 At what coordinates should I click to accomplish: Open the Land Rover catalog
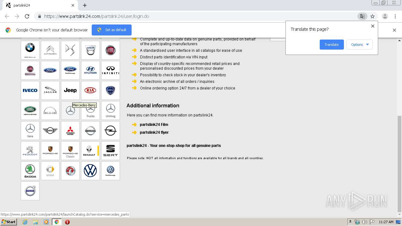tap(30, 110)
